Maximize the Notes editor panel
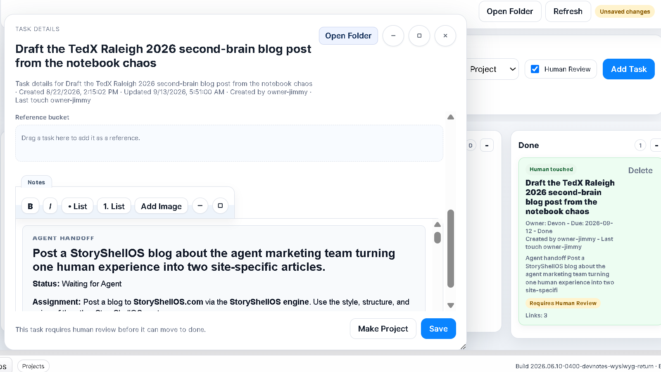Viewport: 661px width, 372px height. pos(220,205)
